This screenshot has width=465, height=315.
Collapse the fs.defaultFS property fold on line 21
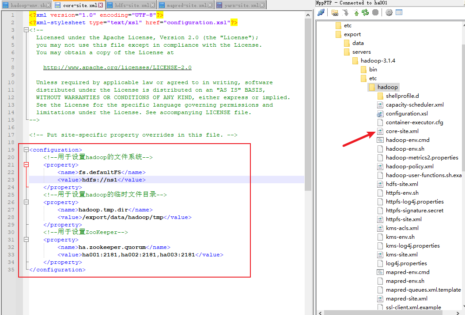(26, 165)
